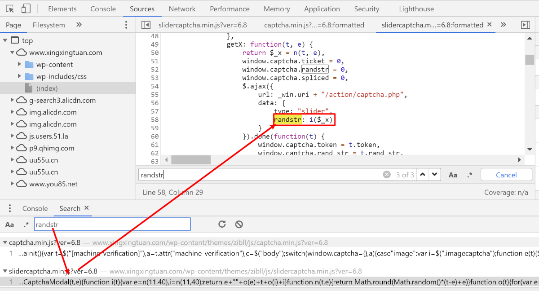Image resolution: width=539 pixels, height=291 pixels.
Task: Close the drawer Search tab
Action: pyautogui.click(x=87, y=208)
